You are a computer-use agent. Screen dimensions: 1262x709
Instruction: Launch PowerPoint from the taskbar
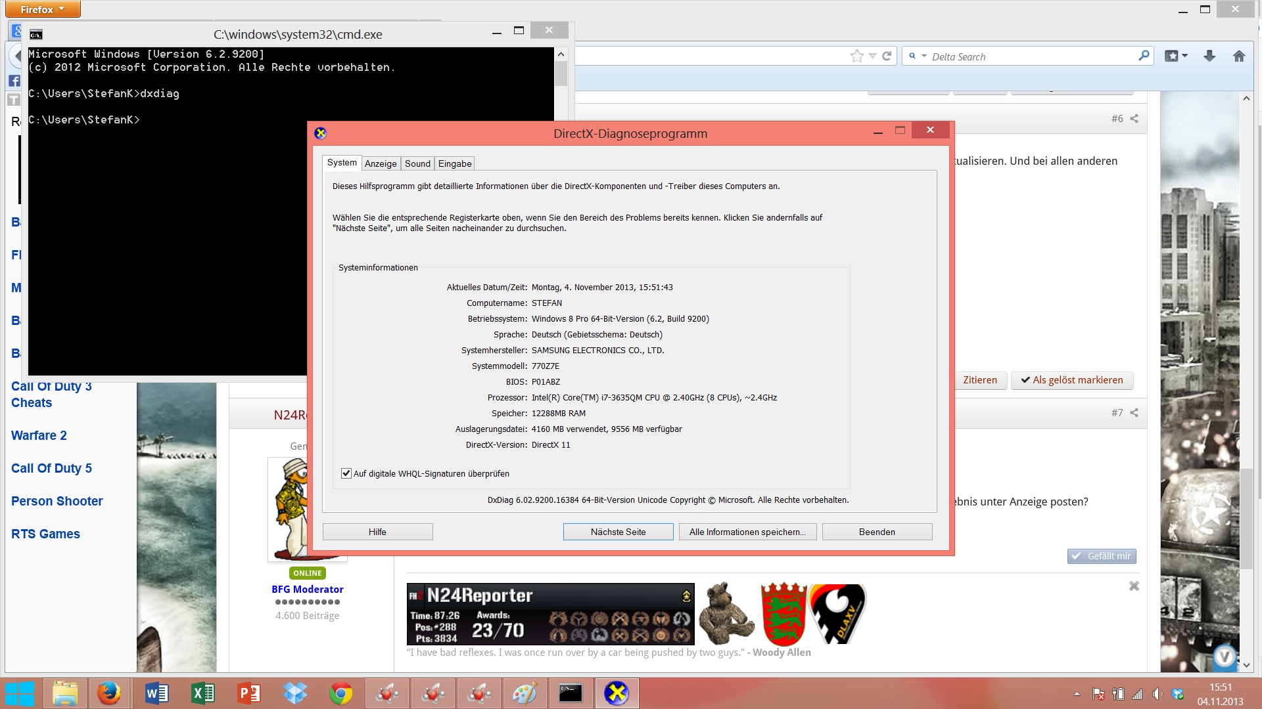(x=248, y=693)
